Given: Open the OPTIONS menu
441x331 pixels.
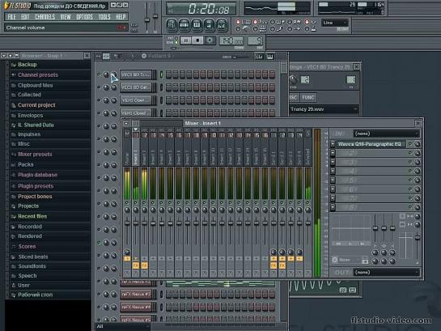Looking at the screenshot, I should click(x=84, y=17).
